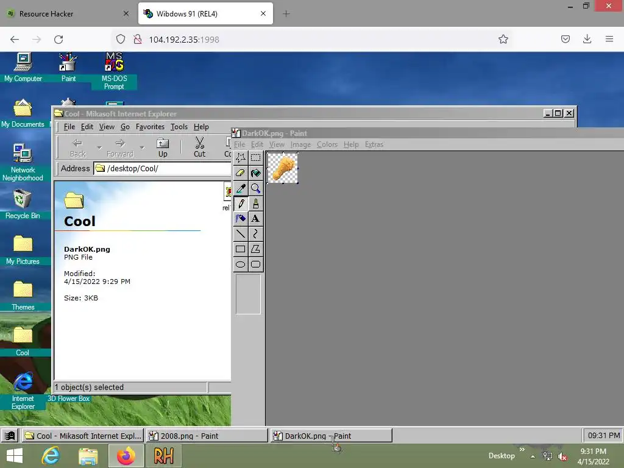The image size is (624, 468).
Task: Open Firefox hamburger application menu
Action: click(609, 39)
